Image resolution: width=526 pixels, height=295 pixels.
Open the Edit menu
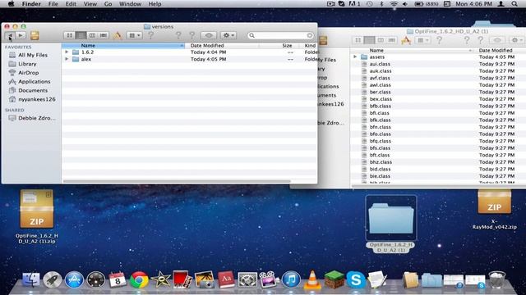pyautogui.click(x=71, y=4)
